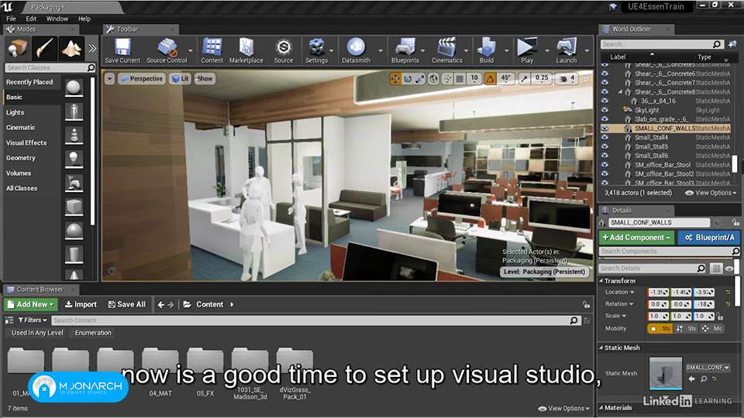The height and width of the screenshot is (418, 744).
Task: Expand more modes with the double-arrow
Action: [x=92, y=48]
